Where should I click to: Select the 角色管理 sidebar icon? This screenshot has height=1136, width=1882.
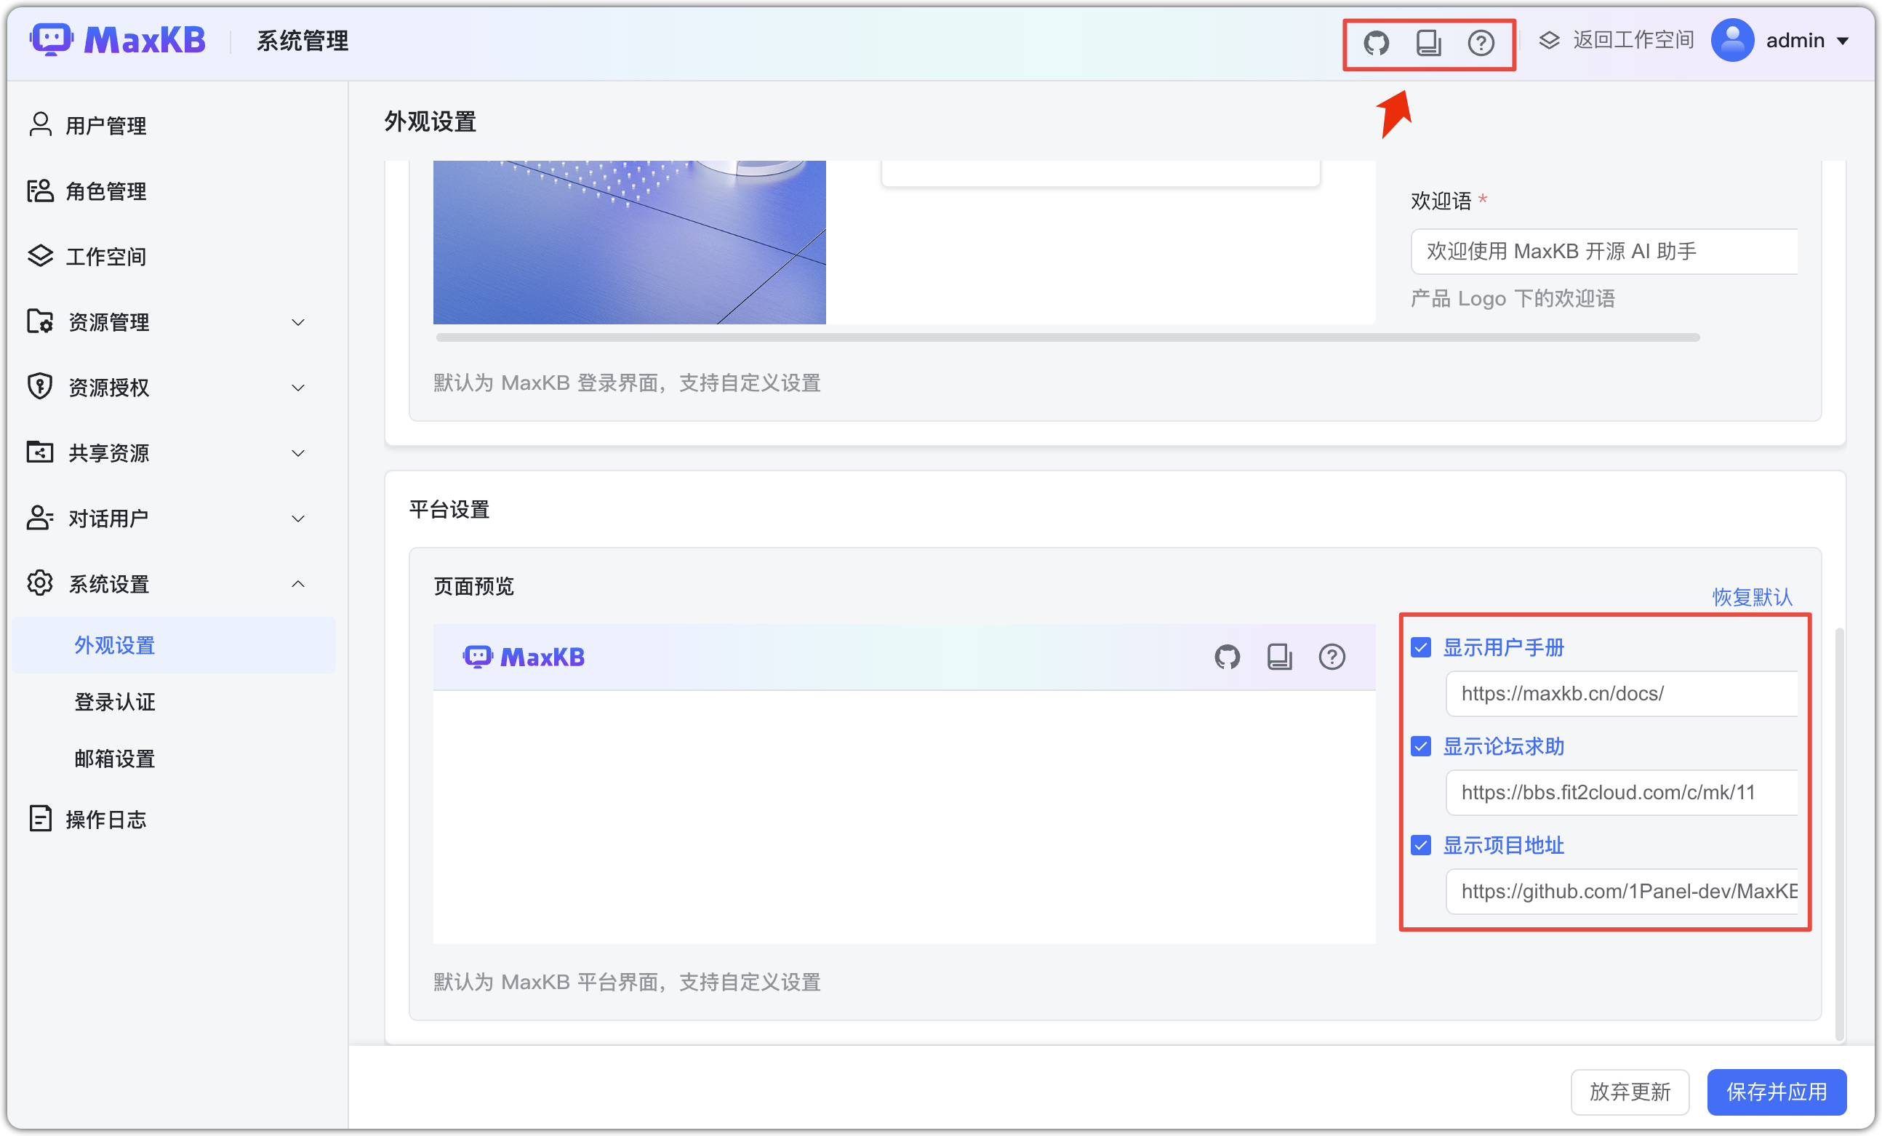pos(40,191)
